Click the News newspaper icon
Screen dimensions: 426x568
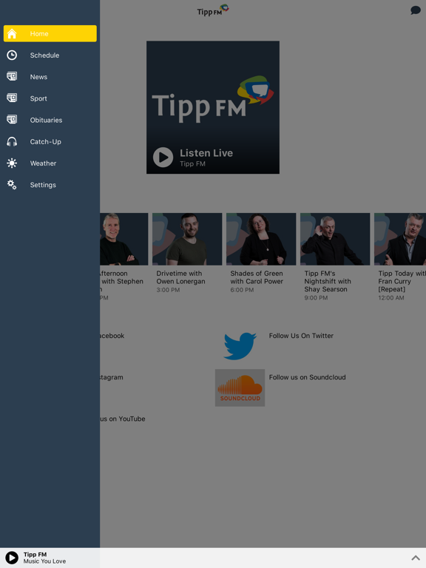coord(12,76)
